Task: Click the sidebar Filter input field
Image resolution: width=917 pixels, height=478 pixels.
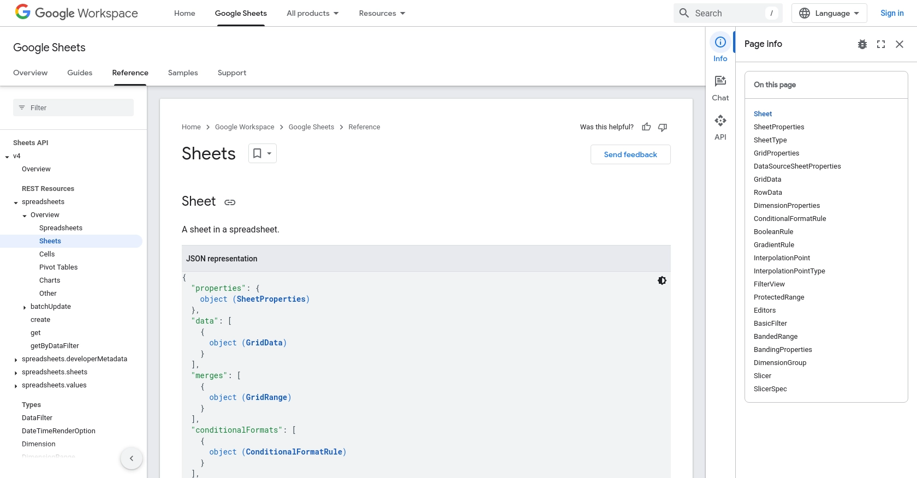Action: (x=73, y=107)
